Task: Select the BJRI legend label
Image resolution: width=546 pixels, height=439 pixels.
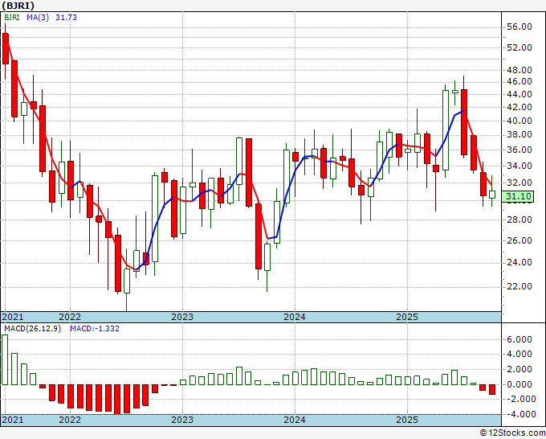Action: 13,17
